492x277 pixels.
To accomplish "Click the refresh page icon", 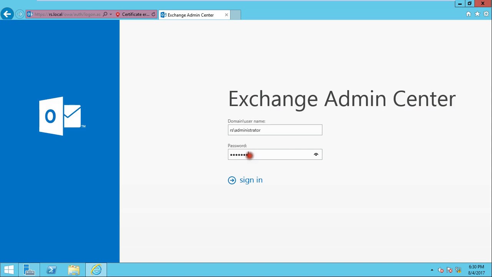I will [x=153, y=15].
